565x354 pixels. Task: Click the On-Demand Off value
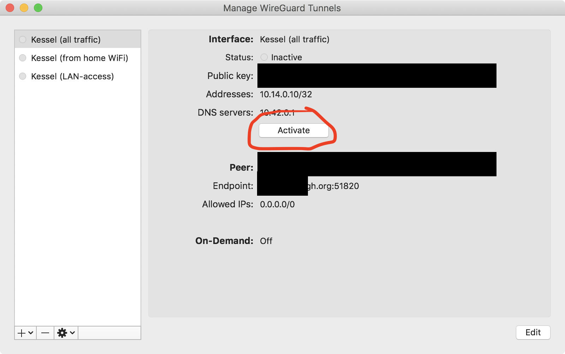click(266, 241)
